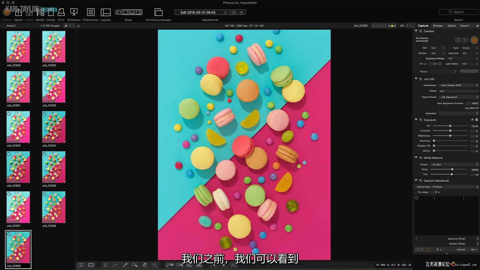Click Edit 2019-03-21 08:40 adjustments button
Image resolution: width=480 pixels, height=270 pixels.
point(198,12)
